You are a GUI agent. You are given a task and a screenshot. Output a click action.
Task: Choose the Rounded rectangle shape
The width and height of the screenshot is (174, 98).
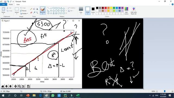point(59,8)
